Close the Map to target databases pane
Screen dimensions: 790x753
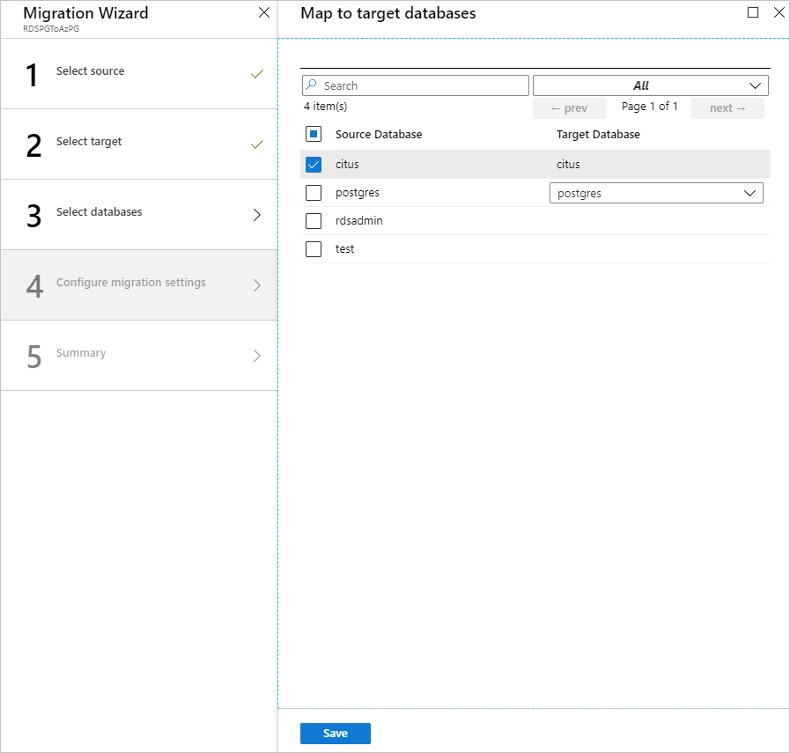tap(779, 13)
